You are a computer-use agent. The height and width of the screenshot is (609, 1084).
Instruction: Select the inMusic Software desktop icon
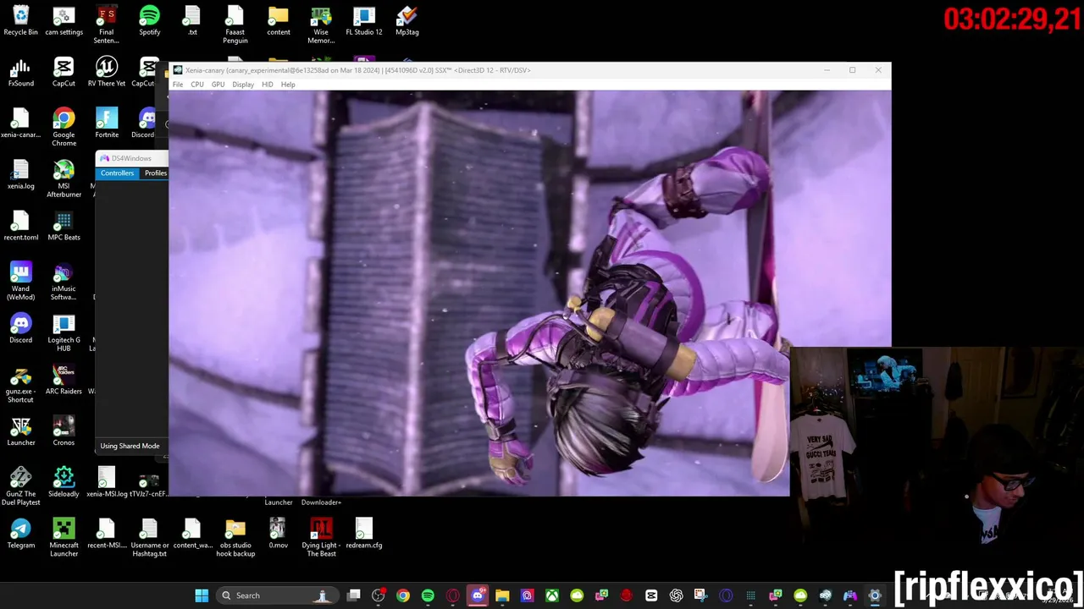click(x=64, y=282)
